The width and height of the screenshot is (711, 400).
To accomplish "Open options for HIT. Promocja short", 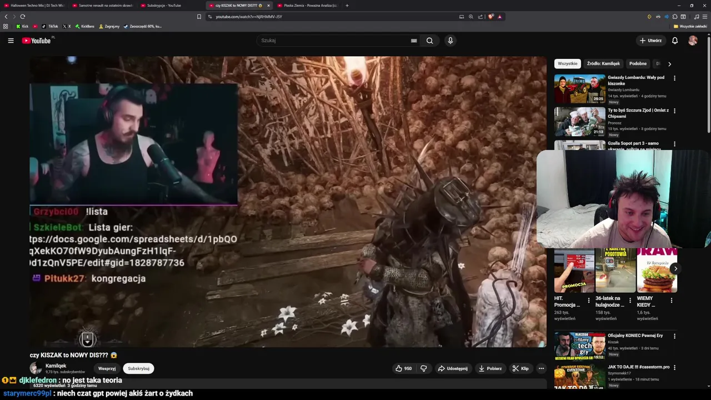I will point(589,301).
